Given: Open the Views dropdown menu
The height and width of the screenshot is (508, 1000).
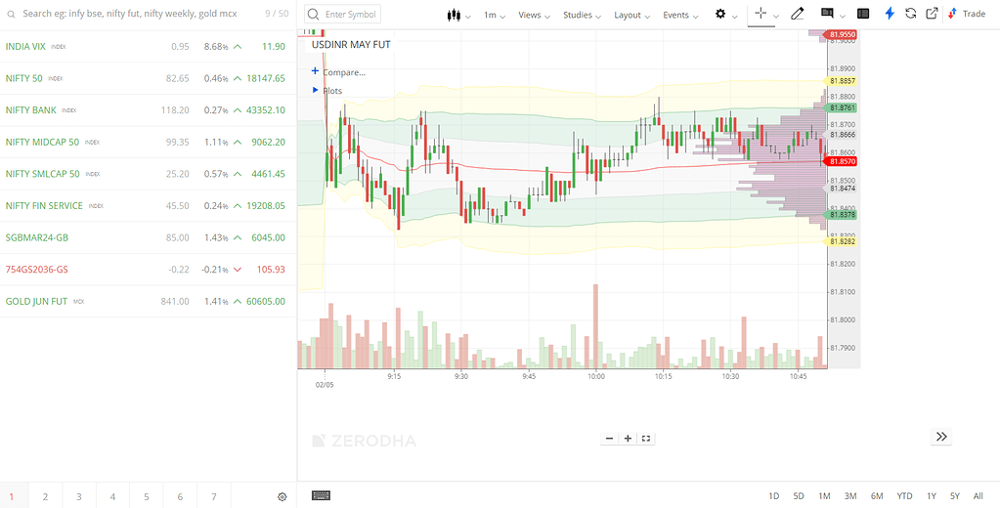Looking at the screenshot, I should tap(535, 15).
